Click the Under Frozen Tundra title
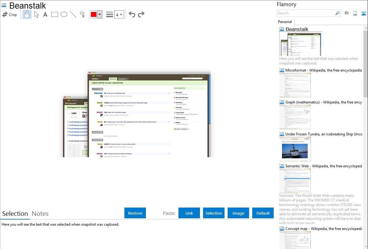The height and width of the screenshot is (249, 368). [324, 134]
